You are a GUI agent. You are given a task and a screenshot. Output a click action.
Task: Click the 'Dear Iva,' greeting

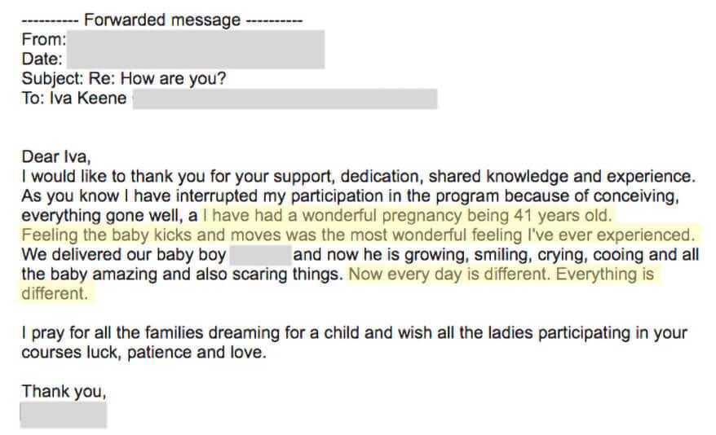pos(56,157)
